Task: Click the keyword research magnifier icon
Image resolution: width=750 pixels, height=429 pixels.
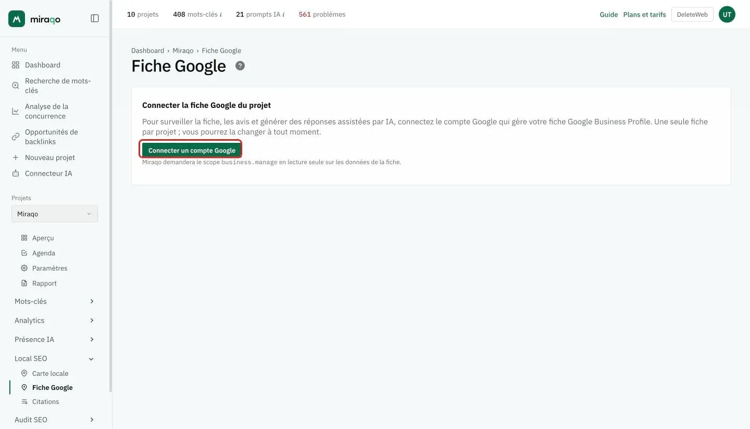Action: tap(16, 85)
